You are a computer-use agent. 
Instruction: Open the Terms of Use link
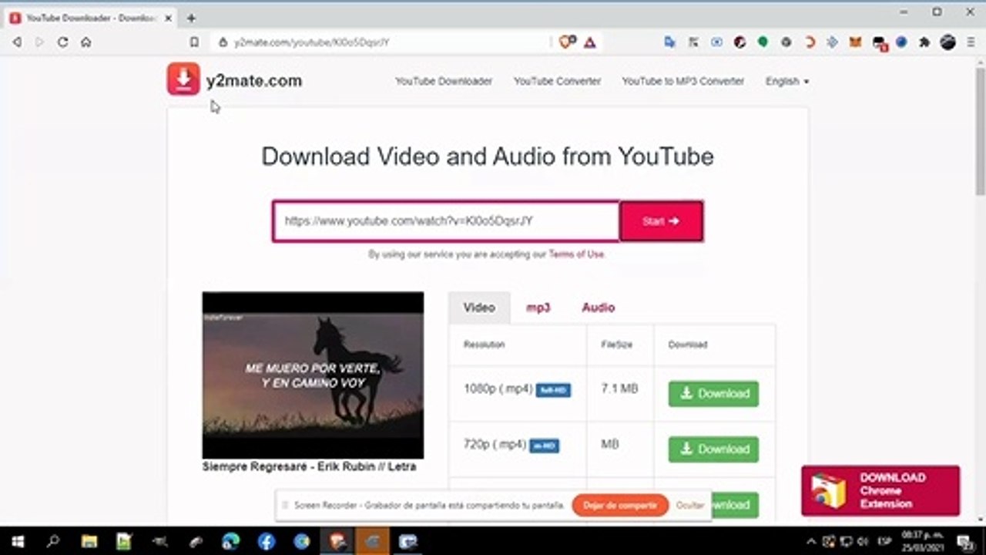pyautogui.click(x=576, y=254)
